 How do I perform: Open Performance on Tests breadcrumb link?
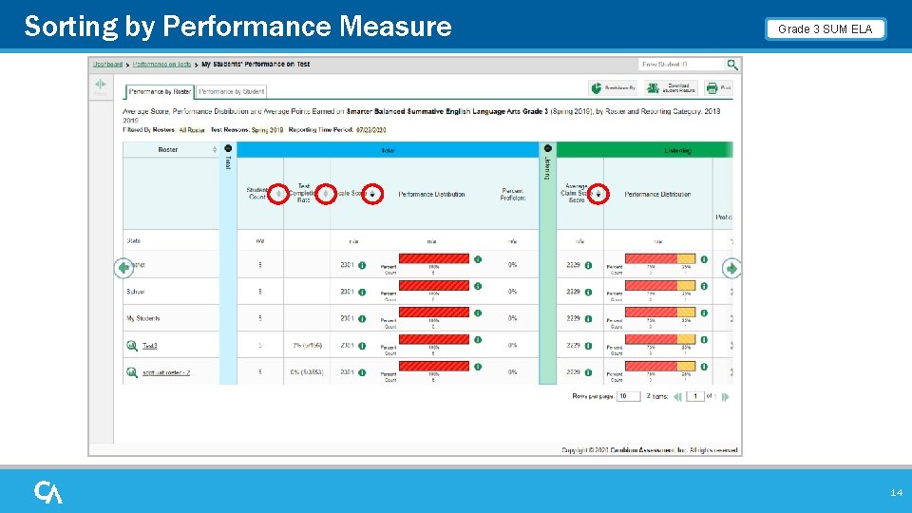coord(161,65)
